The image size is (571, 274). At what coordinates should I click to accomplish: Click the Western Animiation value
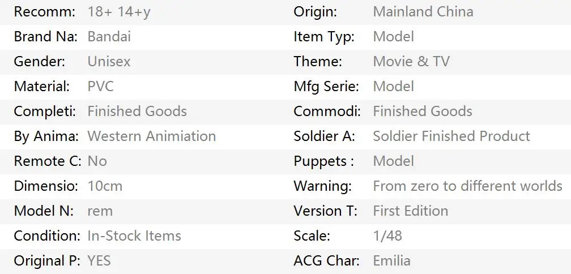pos(151,136)
